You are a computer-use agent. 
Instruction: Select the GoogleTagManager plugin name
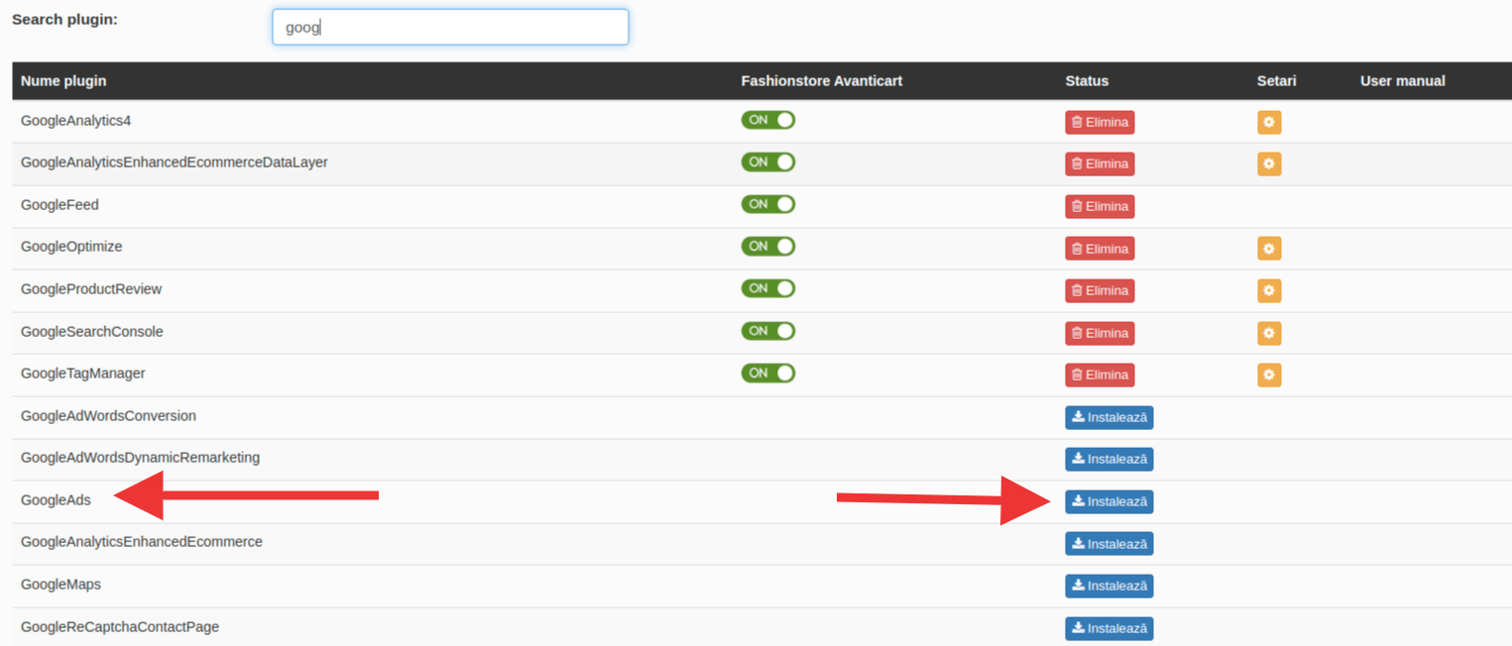pyautogui.click(x=83, y=374)
